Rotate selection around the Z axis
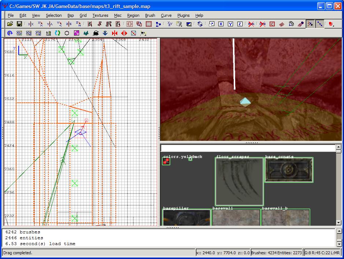Screen dimensions: 344x259 [78, 24]
